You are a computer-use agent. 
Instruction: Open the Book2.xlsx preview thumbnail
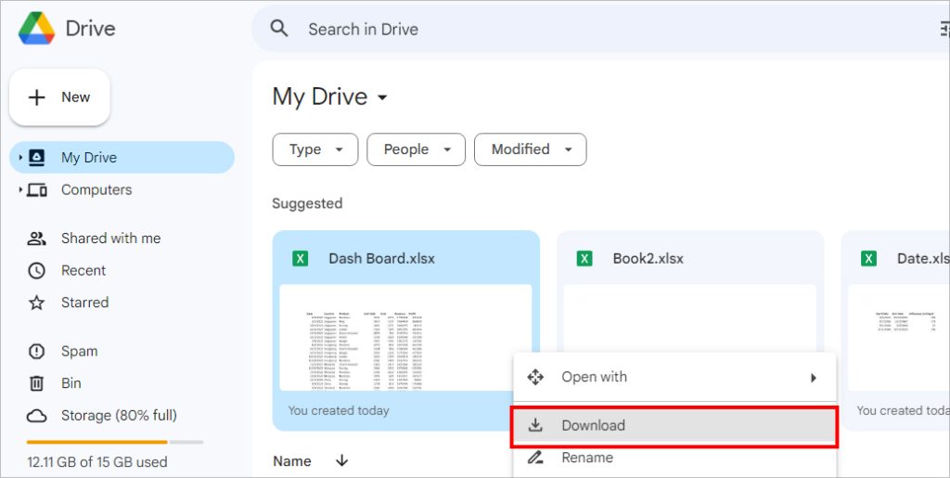tap(690, 318)
